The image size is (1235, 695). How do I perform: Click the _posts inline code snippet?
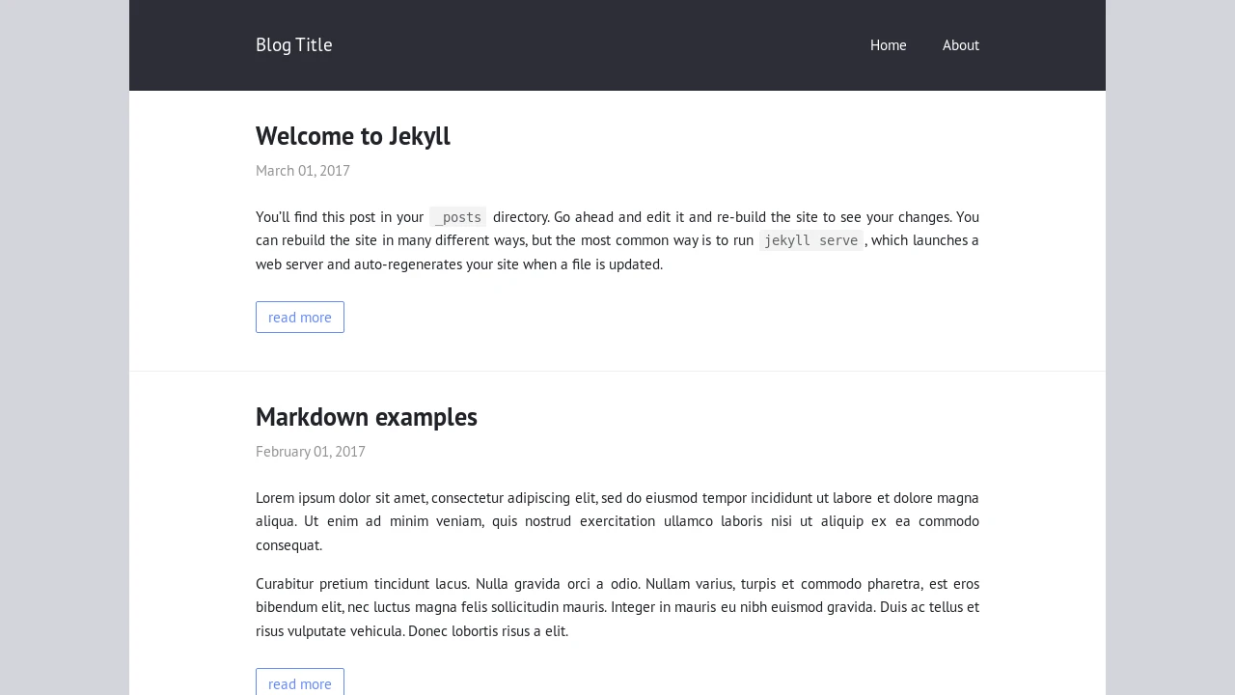pyautogui.click(x=458, y=217)
